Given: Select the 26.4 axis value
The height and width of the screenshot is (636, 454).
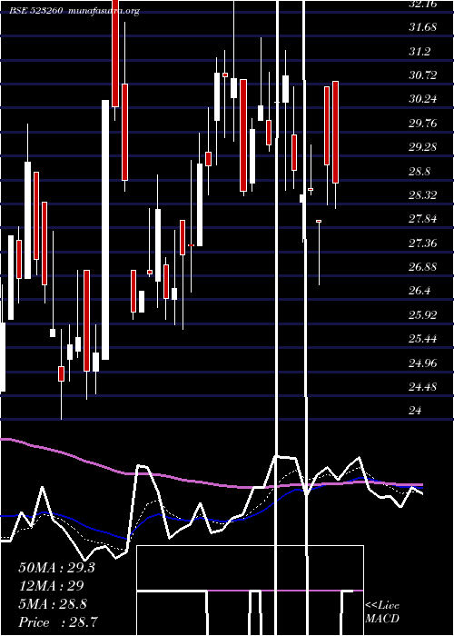Looking at the screenshot, I should tap(419, 291).
